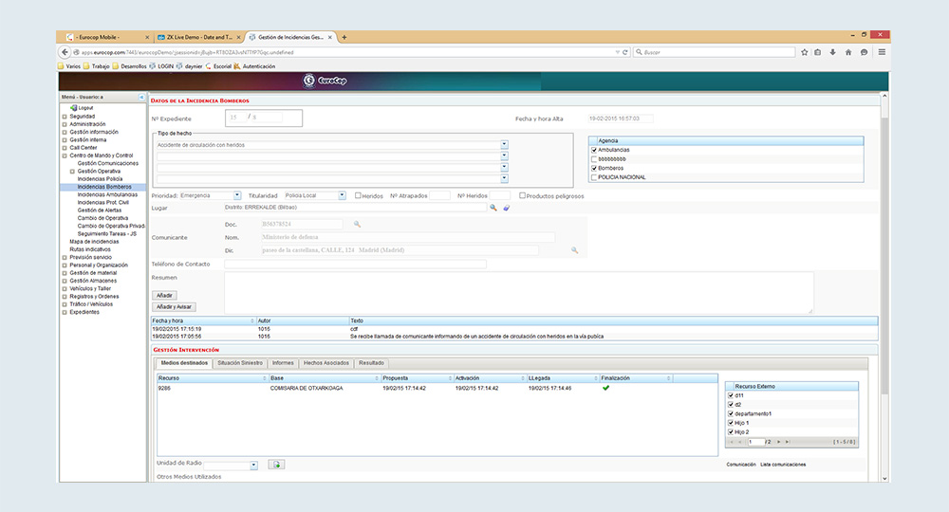
Task: Uncheck the Ambulancias agency checkbox
Action: point(594,150)
